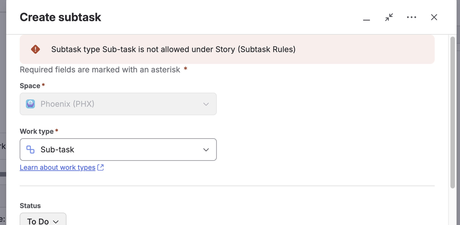Collapse dialog using the diagonal arrows icon
This screenshot has height=225, width=460.
tap(389, 17)
